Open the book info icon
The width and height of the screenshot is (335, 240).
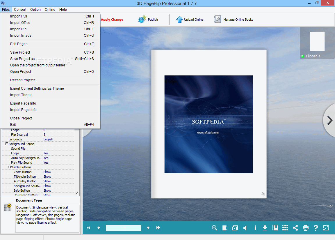tap(255, 228)
